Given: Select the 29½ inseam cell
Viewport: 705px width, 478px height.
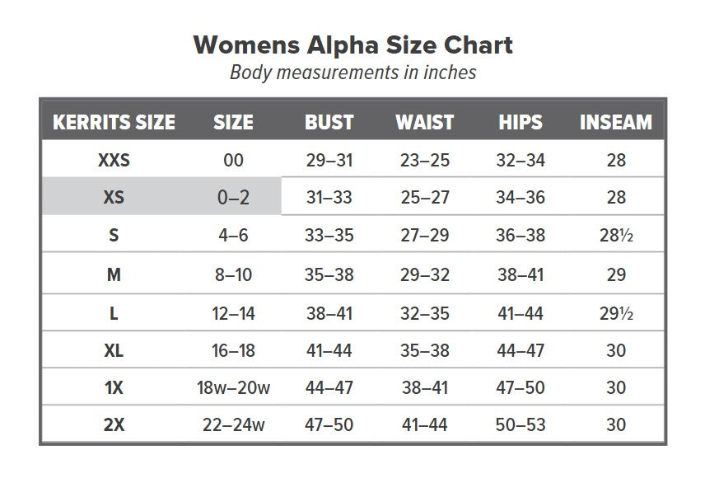Looking at the screenshot, I should [615, 312].
